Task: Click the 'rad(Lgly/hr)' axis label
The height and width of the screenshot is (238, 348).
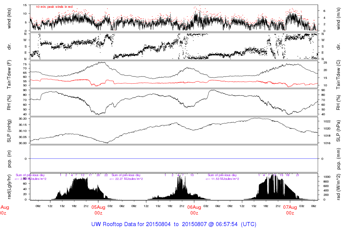Action: coord(9,187)
